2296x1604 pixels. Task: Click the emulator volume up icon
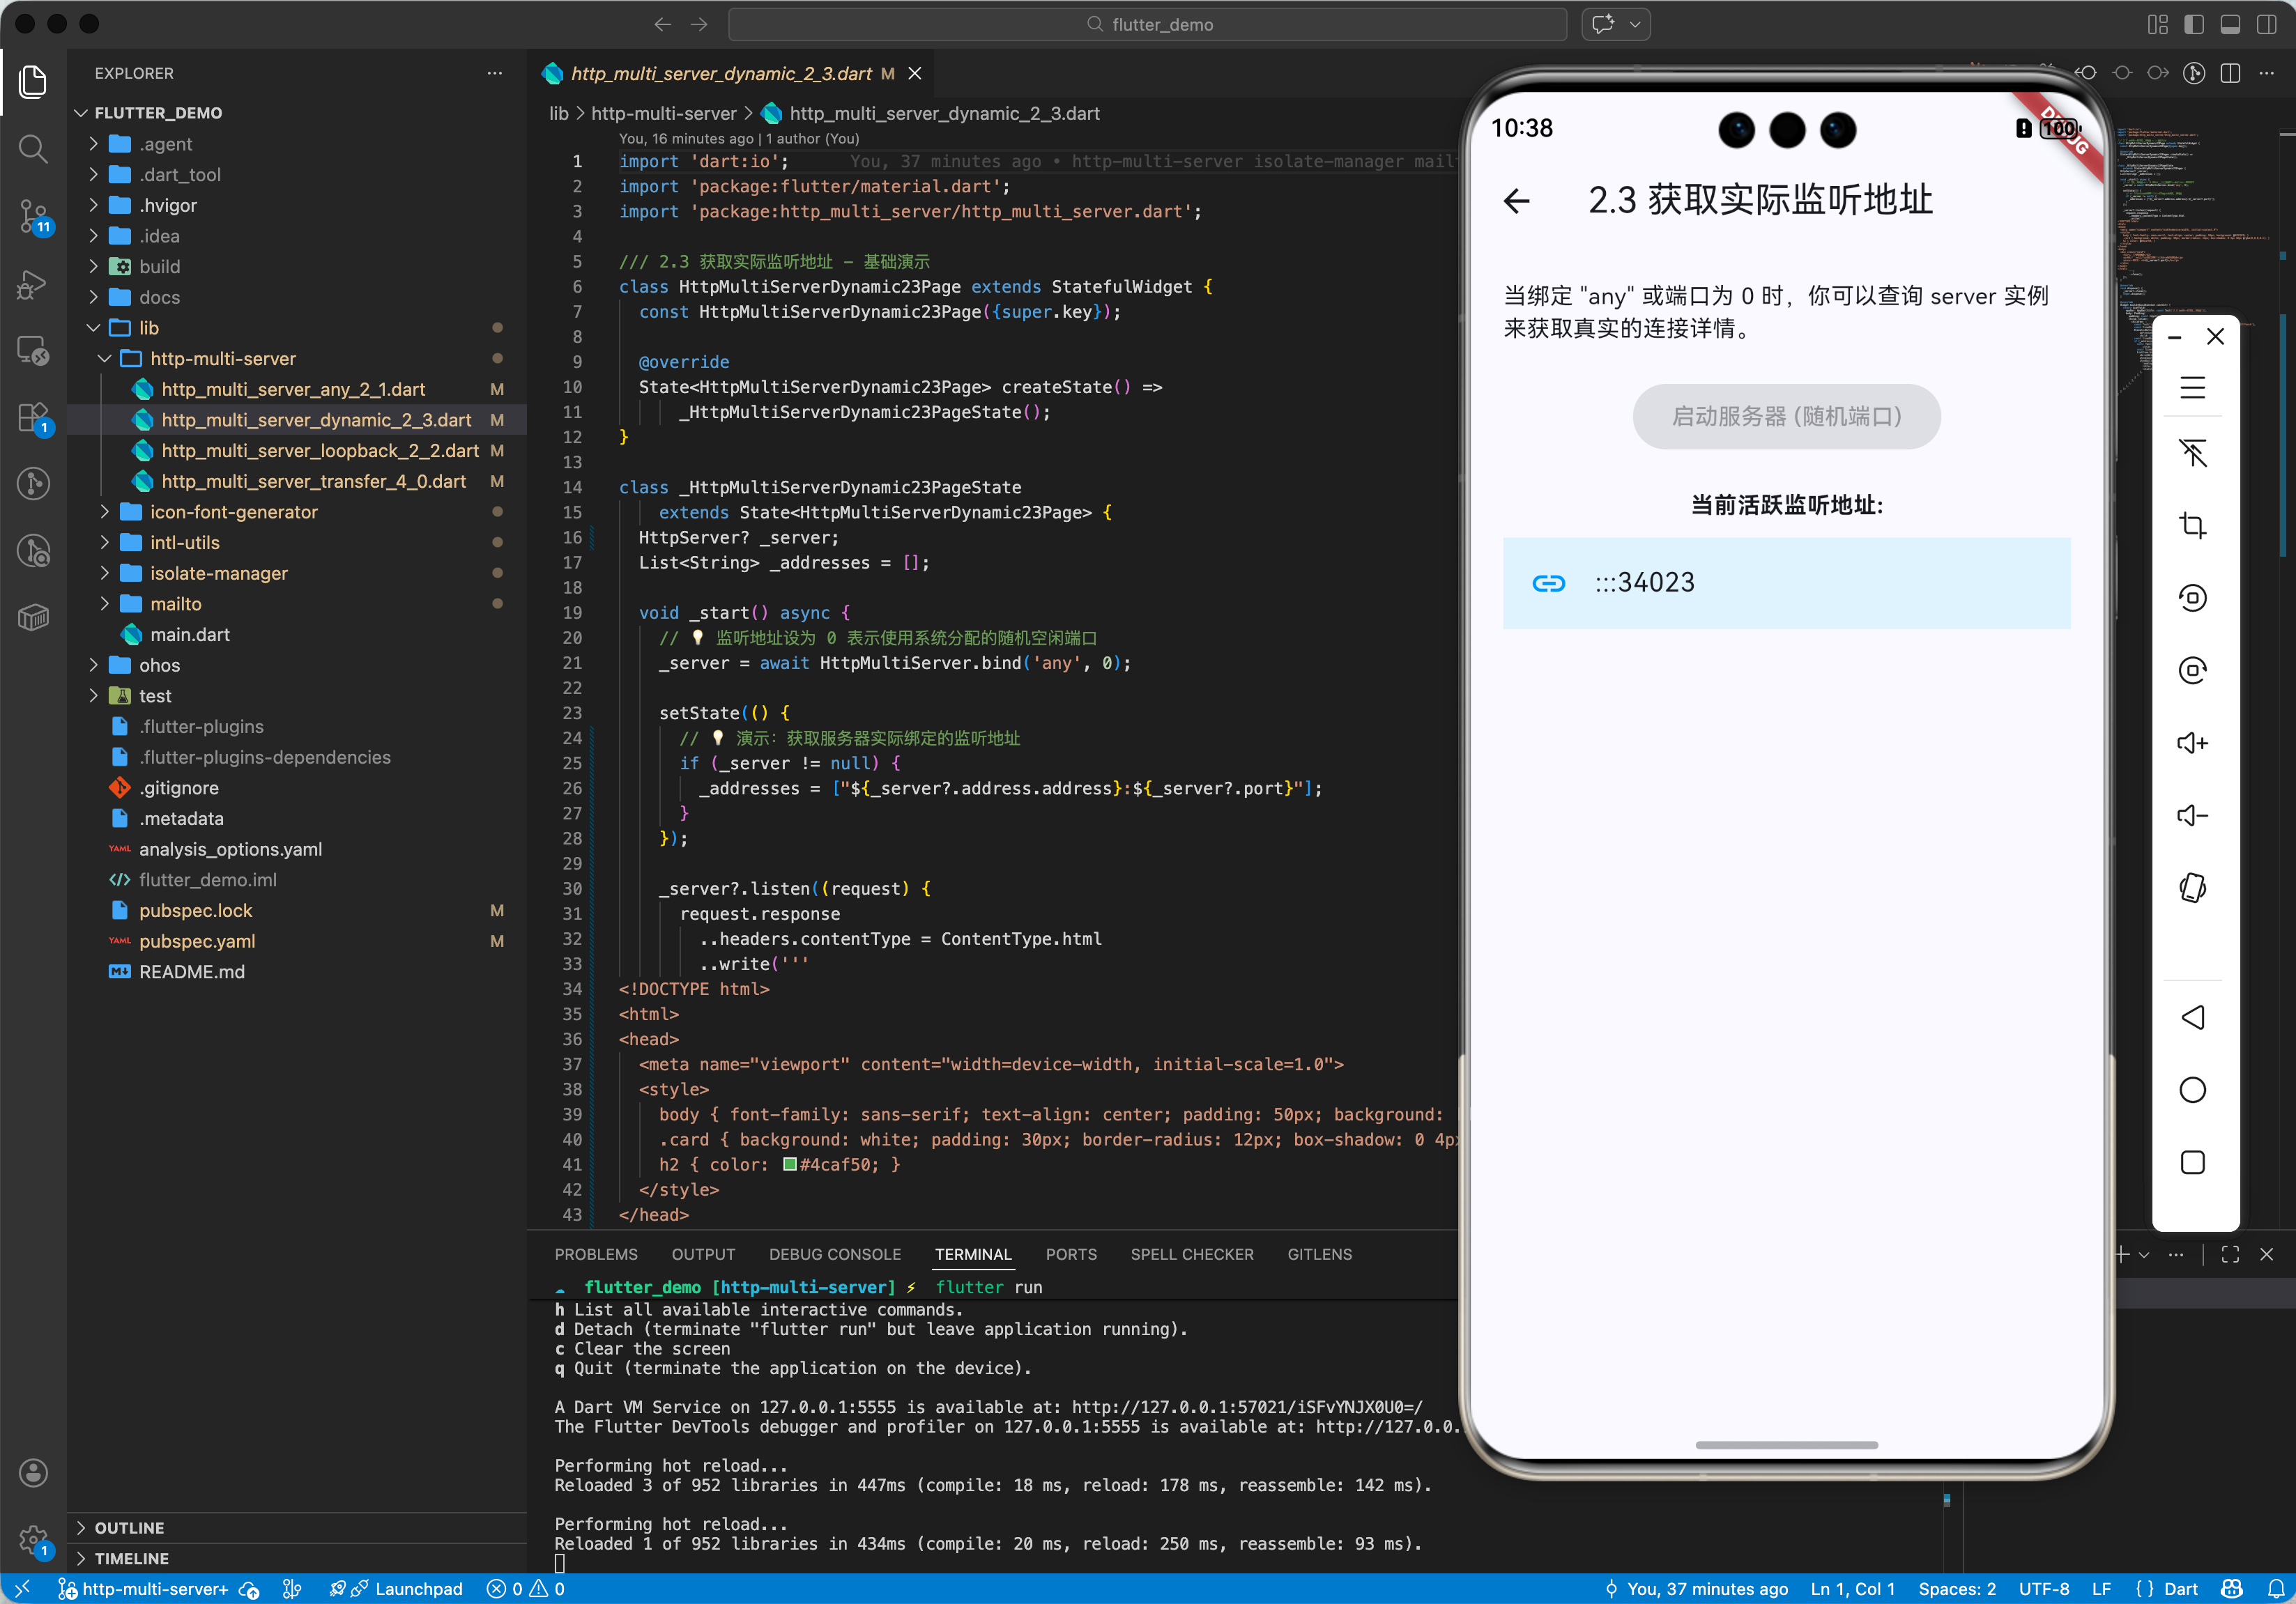pyautogui.click(x=2192, y=743)
